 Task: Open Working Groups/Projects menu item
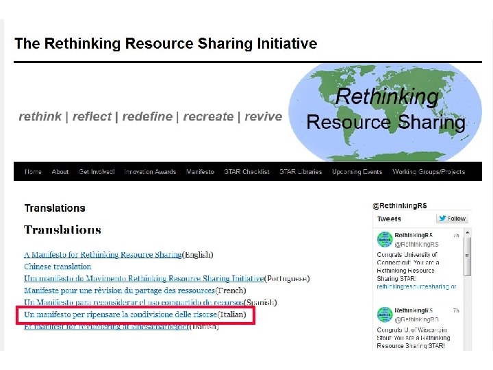429,172
